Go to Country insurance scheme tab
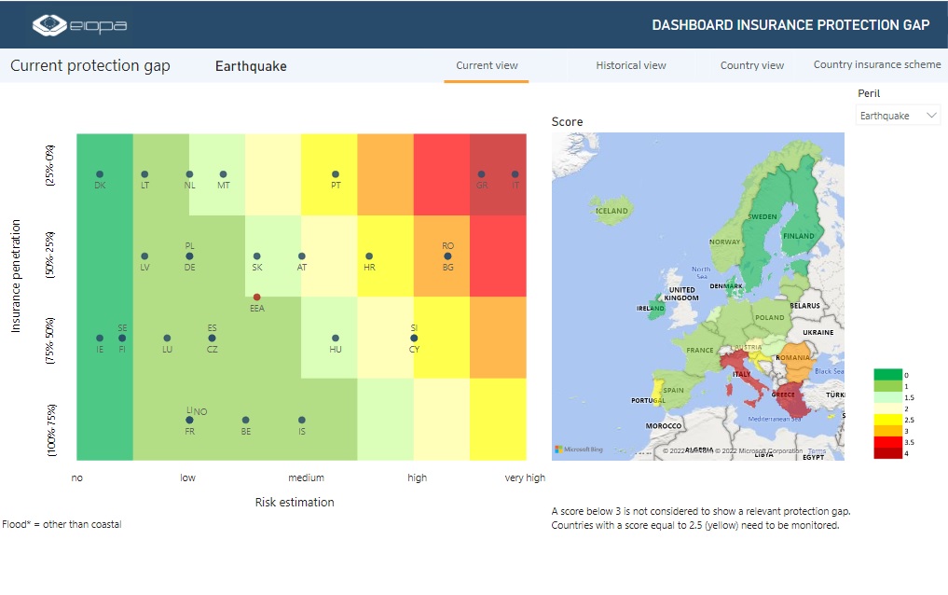This screenshot has height=595, width=948. [x=876, y=64]
